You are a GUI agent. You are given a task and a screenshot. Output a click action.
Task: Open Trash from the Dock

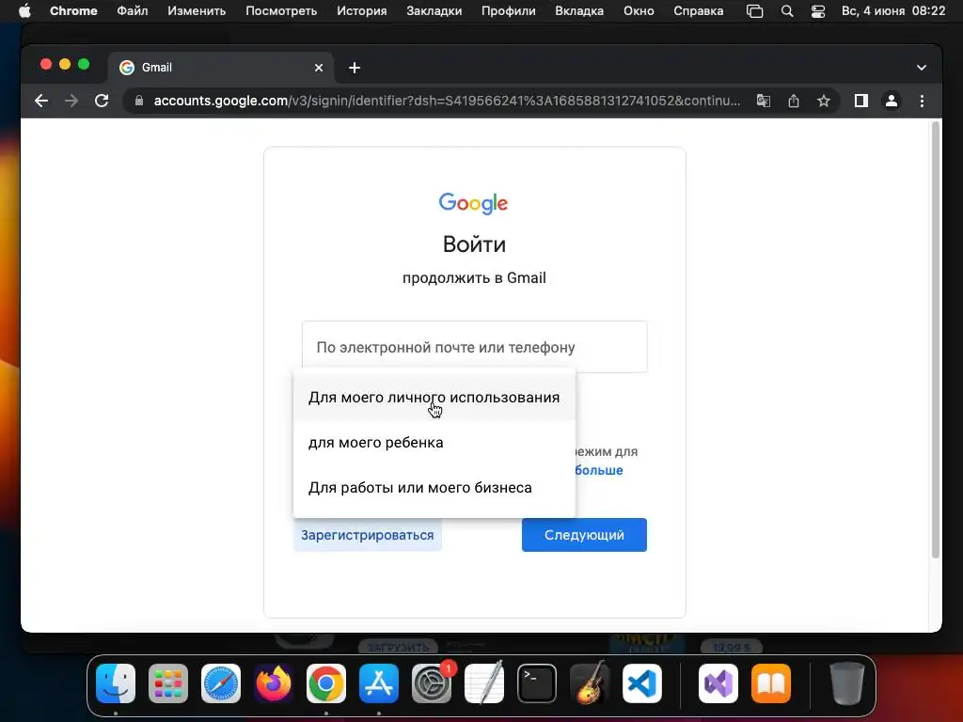click(x=847, y=683)
